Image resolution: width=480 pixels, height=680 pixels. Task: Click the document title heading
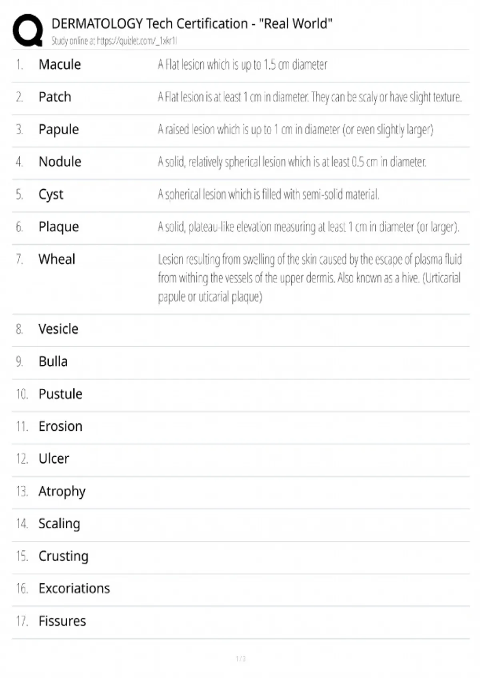(192, 24)
